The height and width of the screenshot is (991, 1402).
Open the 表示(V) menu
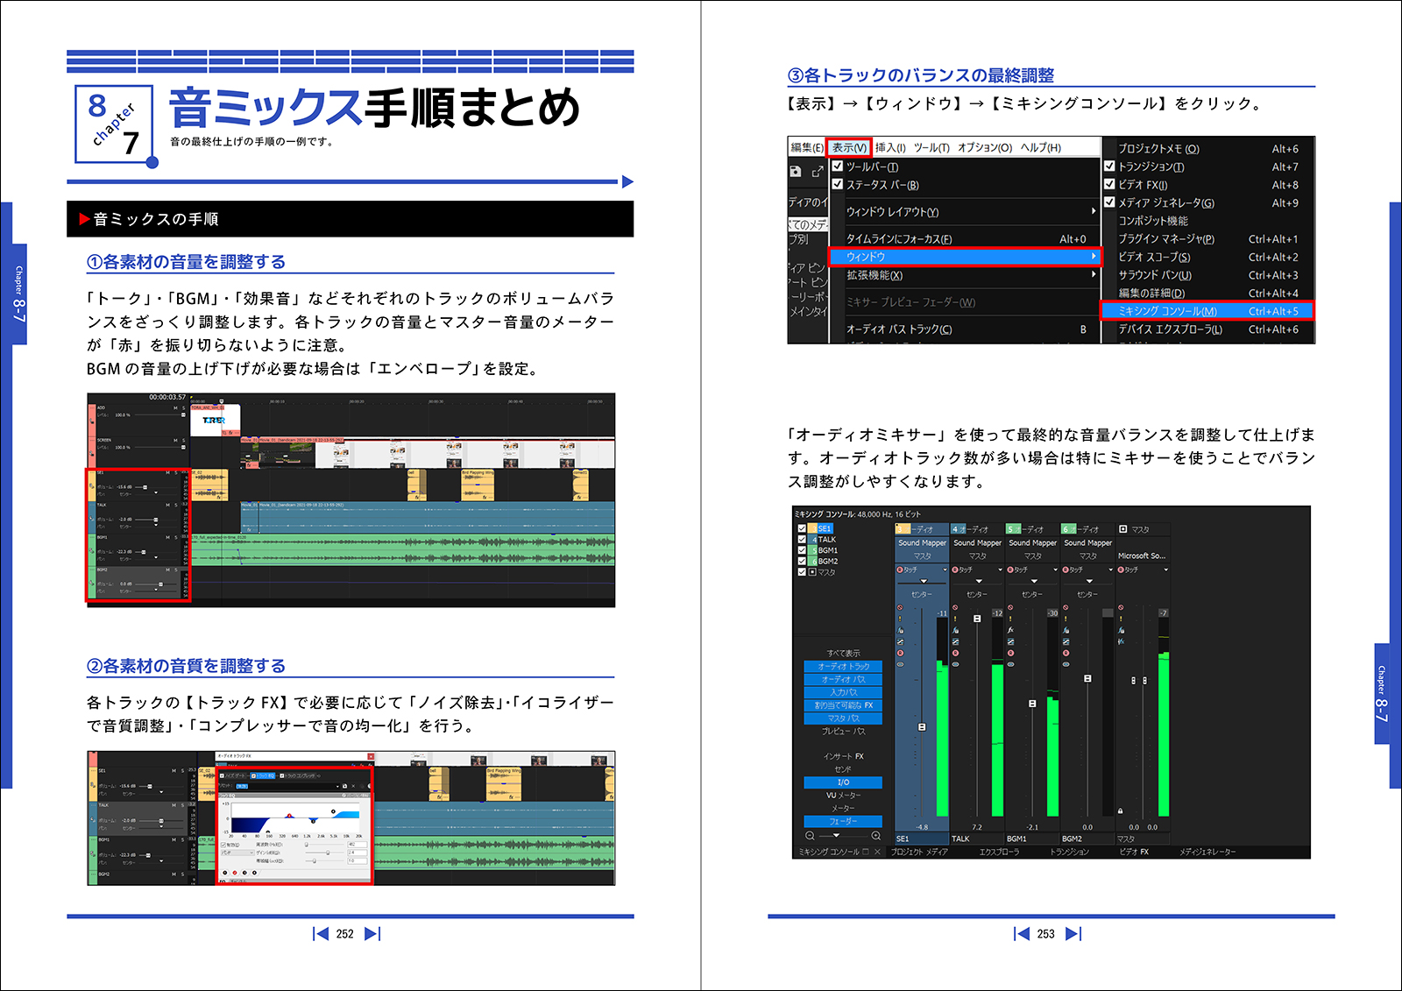[x=848, y=147]
